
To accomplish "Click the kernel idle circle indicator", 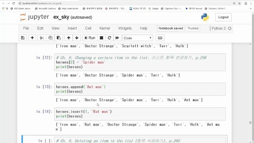I will [230, 29].
